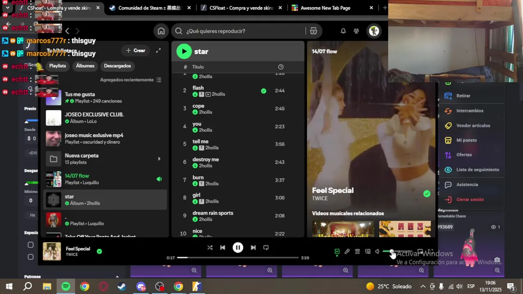Open Vender artículos in CSFloat menu
Viewport: 523px width, 294px height.
point(473,125)
